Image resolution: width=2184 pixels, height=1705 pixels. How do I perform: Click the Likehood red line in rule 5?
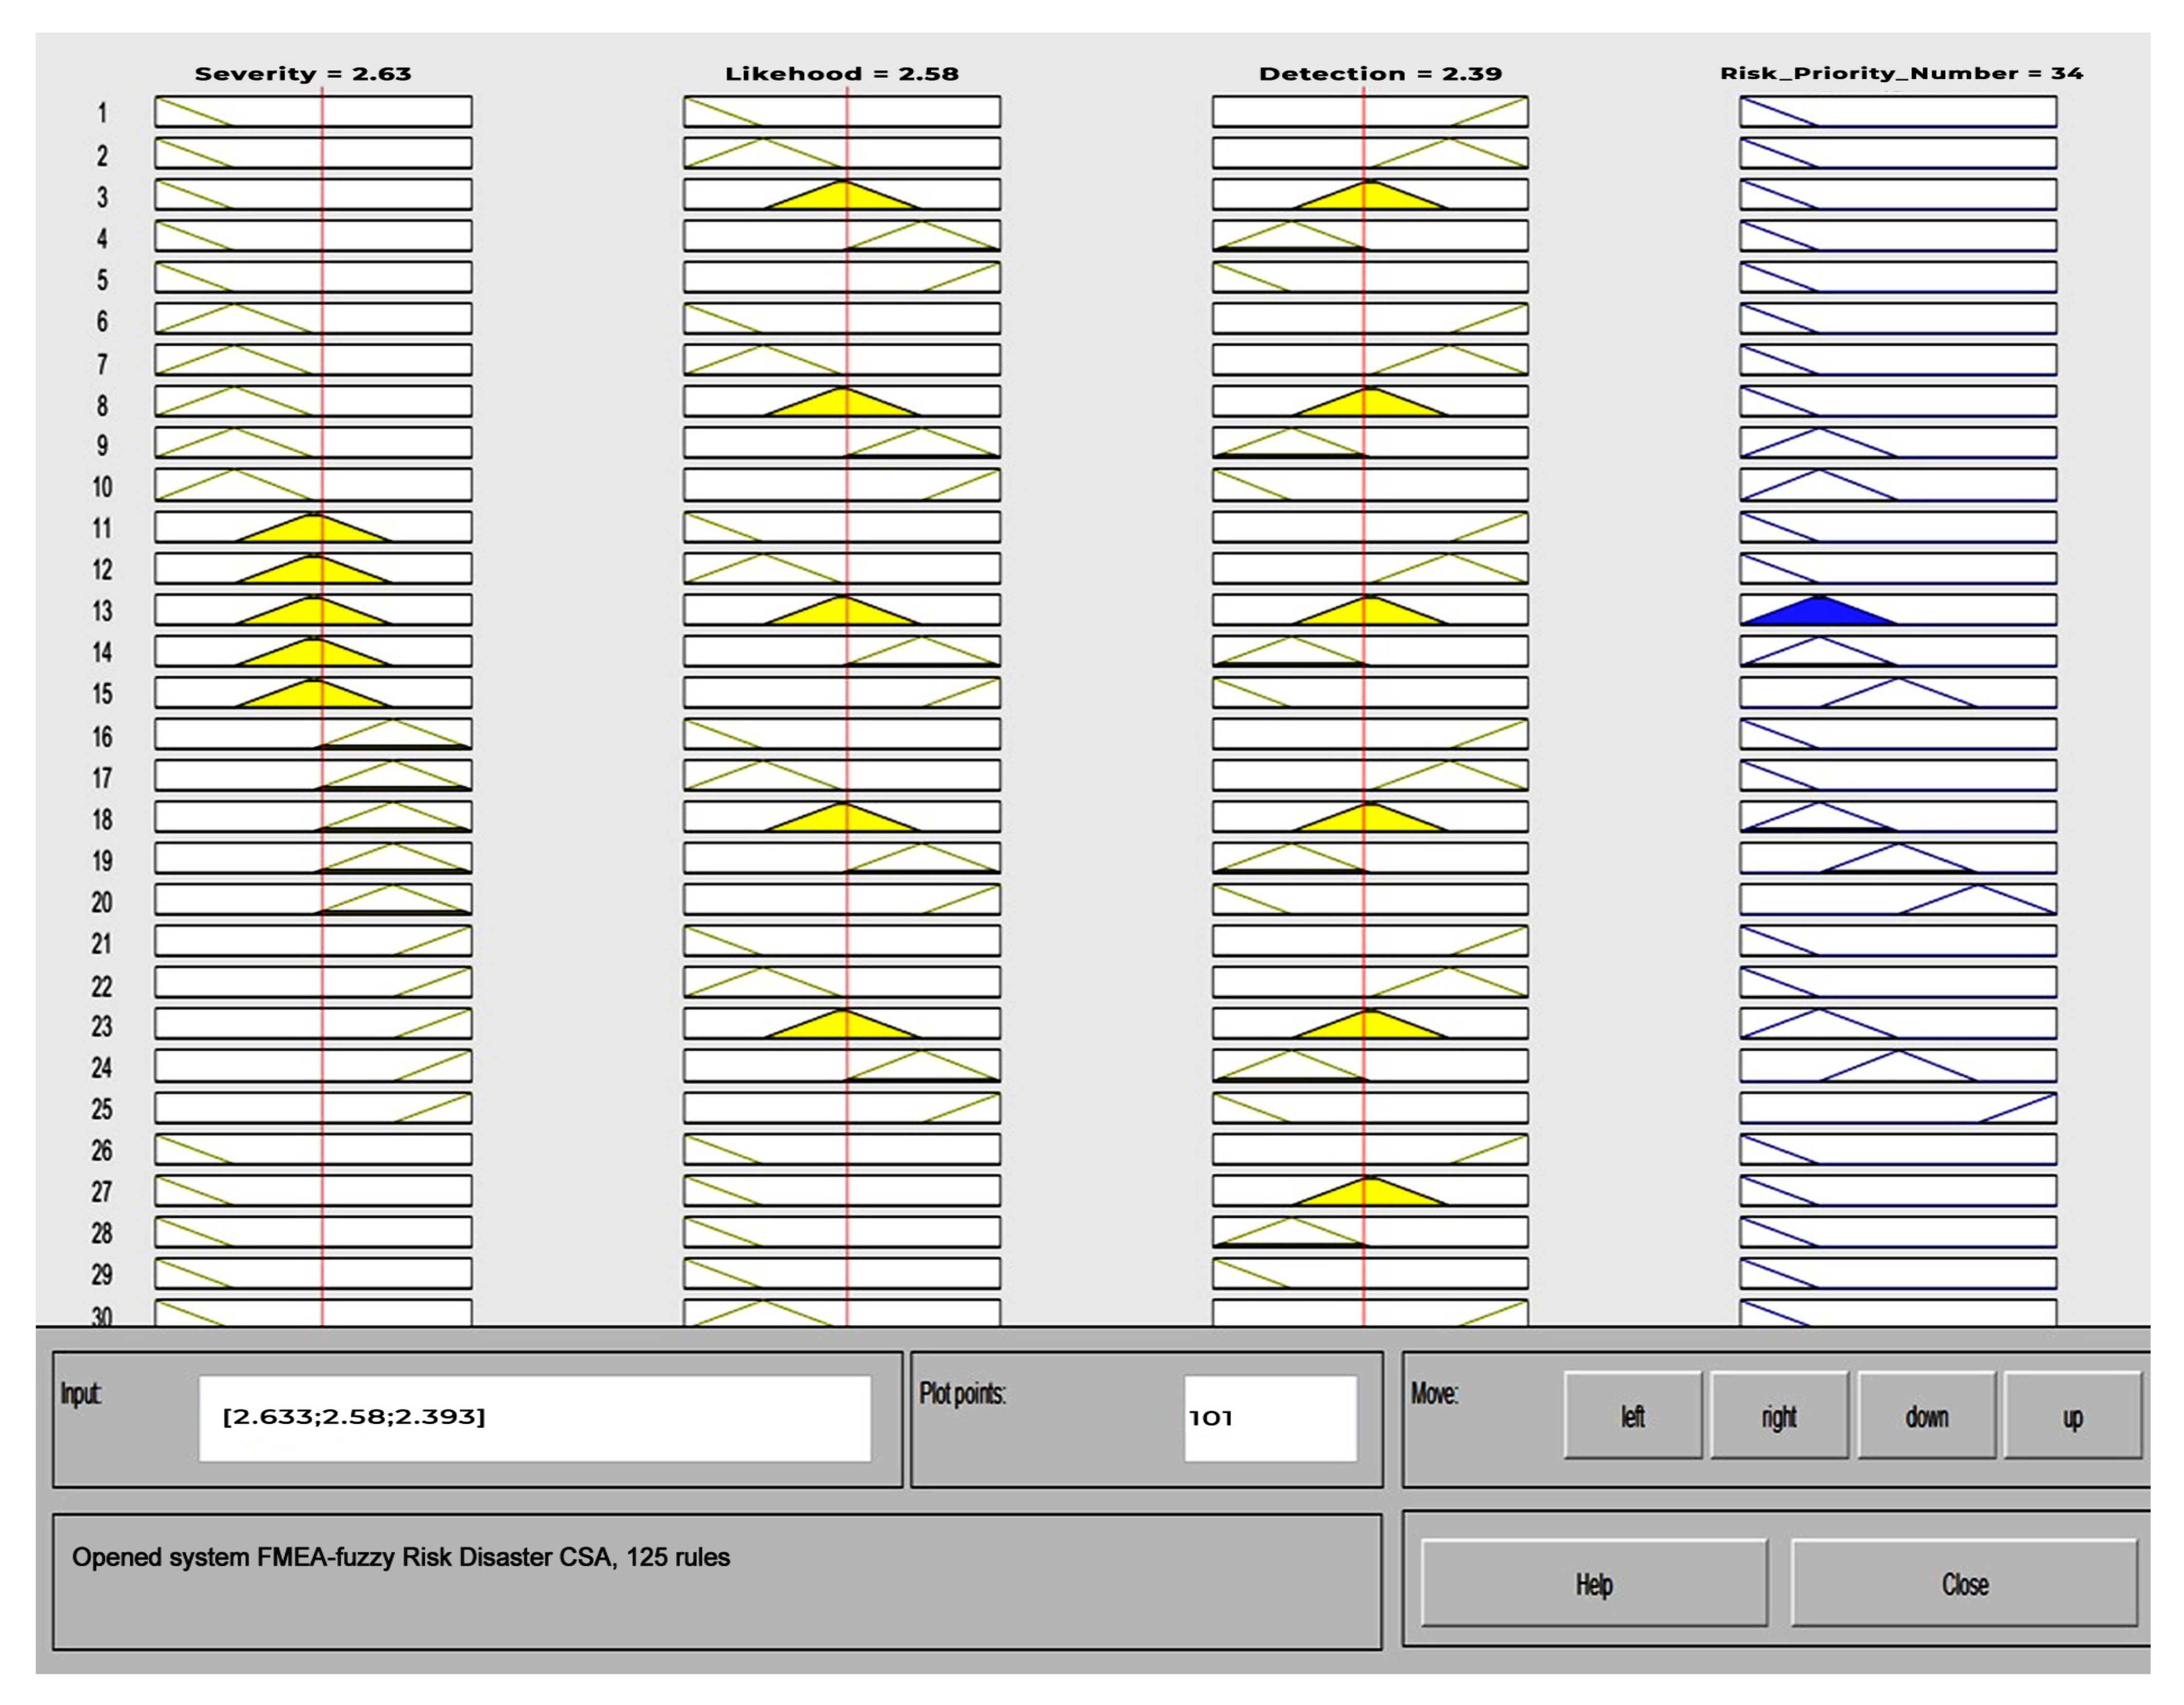point(847,277)
